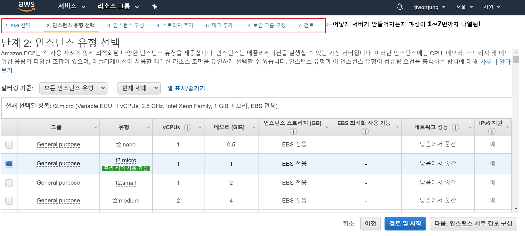Viewport: 525px width, 236px height.
Task: Click 열 표시/숨기기 link
Action: (186, 88)
